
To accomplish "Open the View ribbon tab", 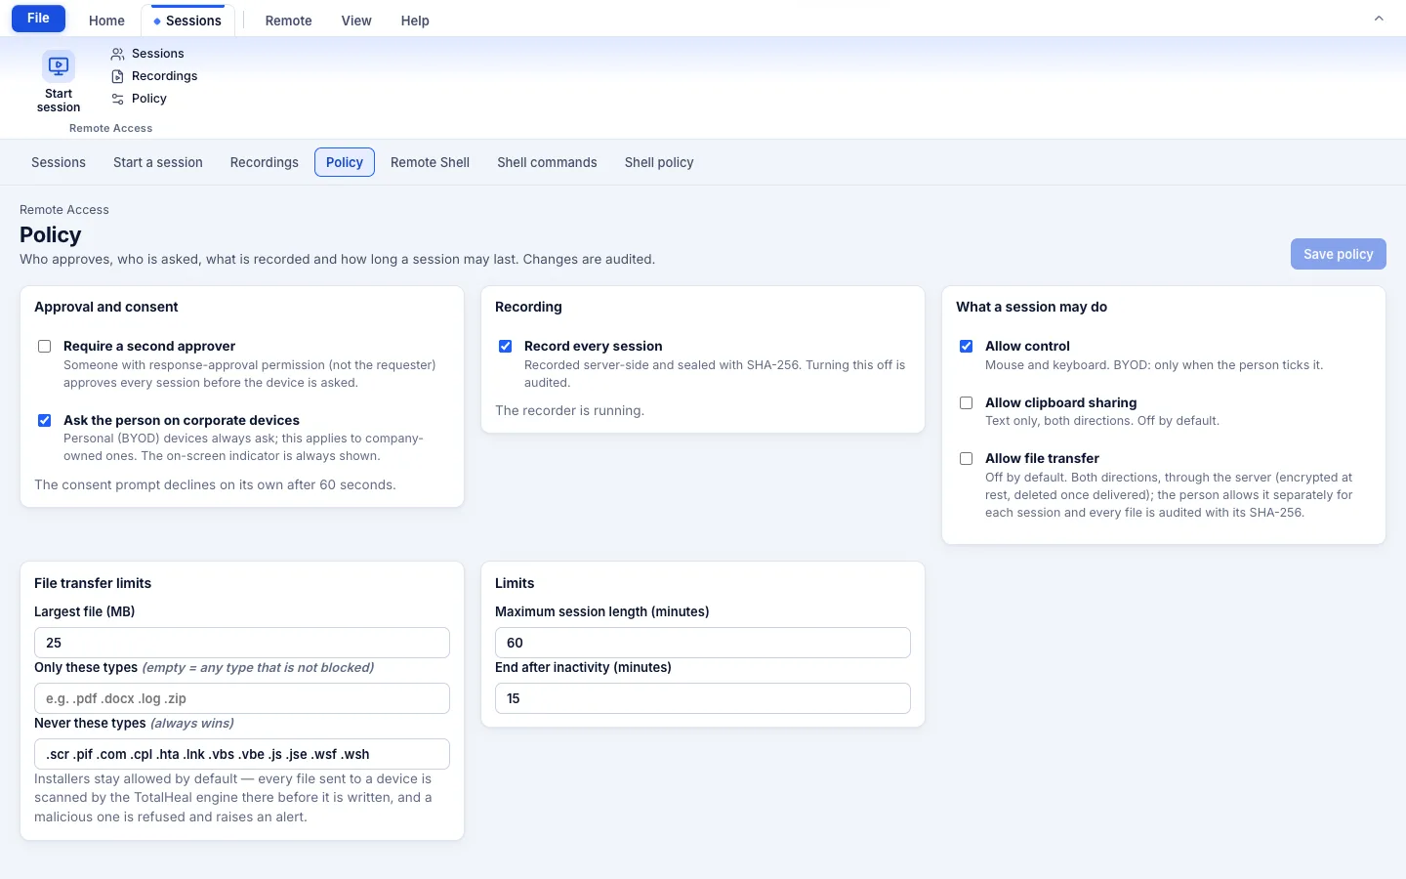I will tap(356, 21).
